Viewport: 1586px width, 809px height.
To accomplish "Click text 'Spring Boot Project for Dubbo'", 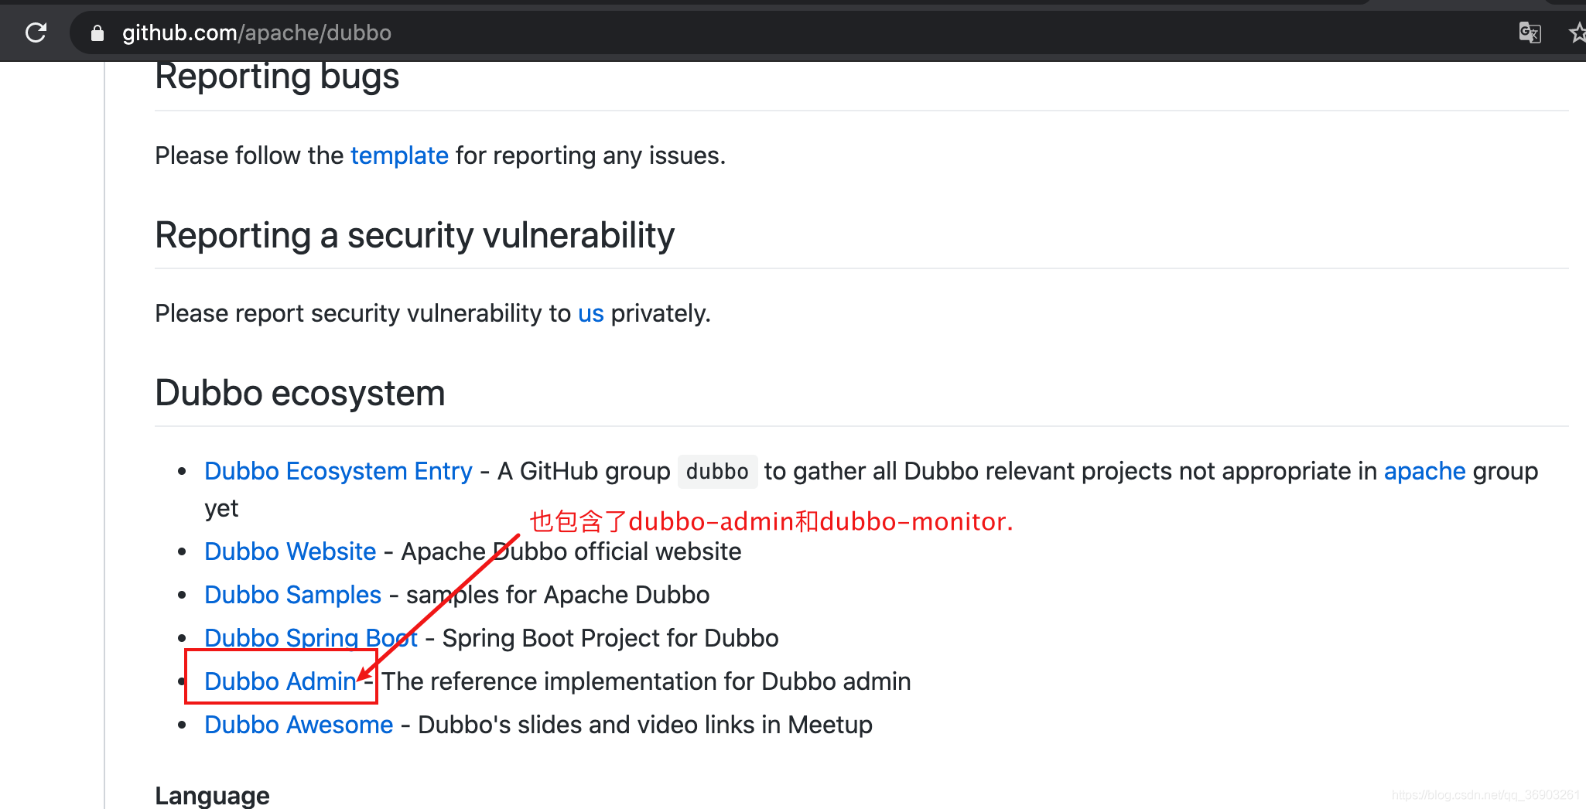I will coord(610,638).
